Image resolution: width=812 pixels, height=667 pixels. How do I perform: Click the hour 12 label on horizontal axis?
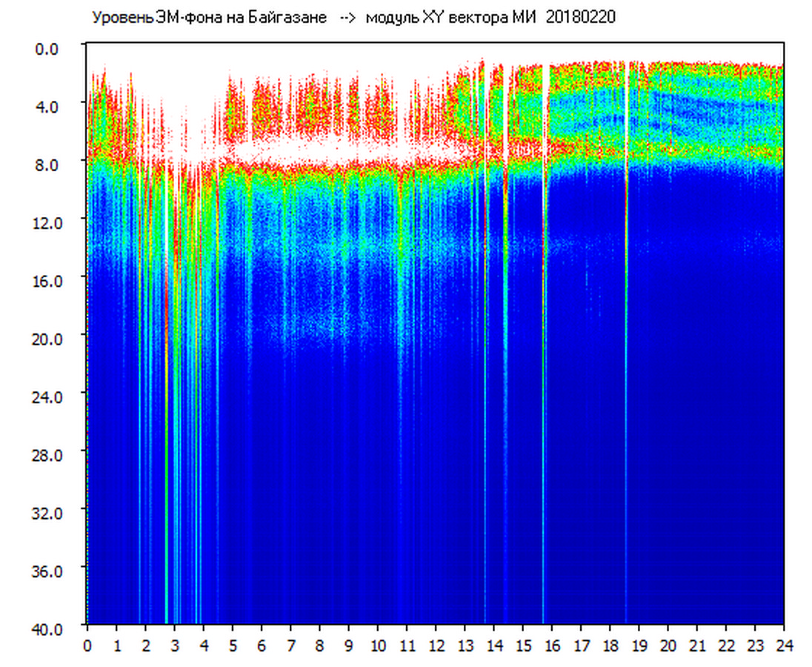click(436, 645)
